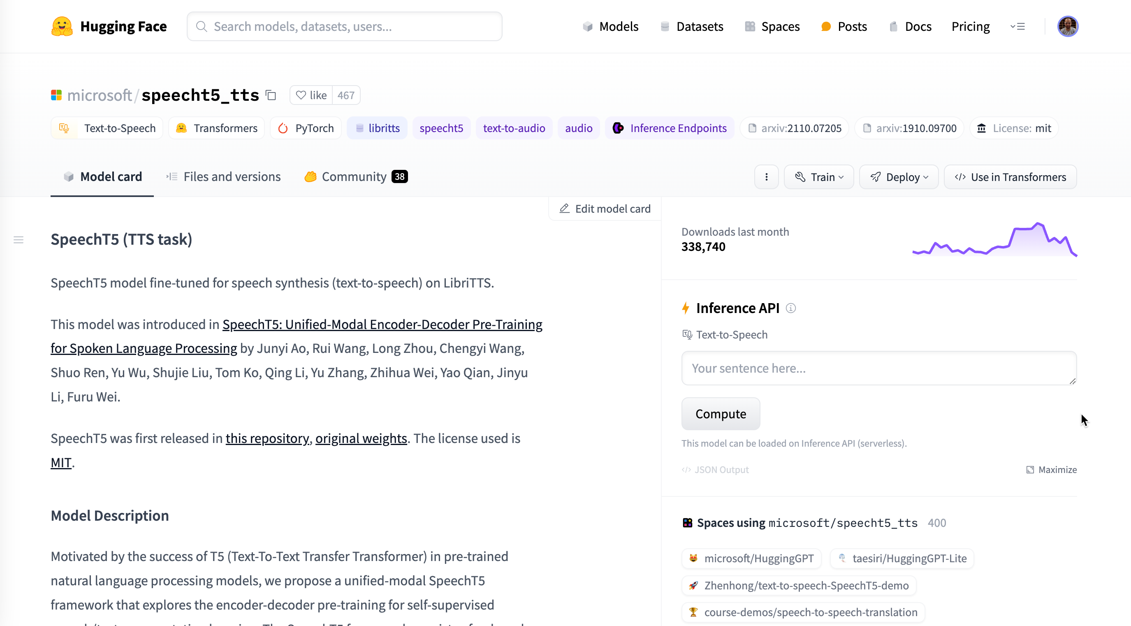Click the downloads trend chart

coord(994,240)
